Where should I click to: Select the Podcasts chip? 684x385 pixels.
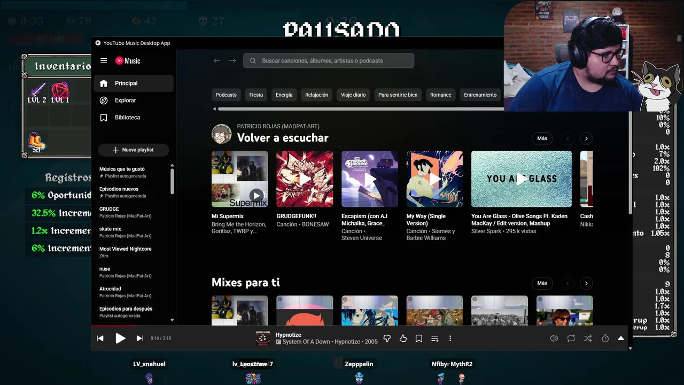click(226, 95)
